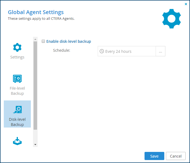This screenshot has width=190, height=163.
Task: Open the Settings gear icon in sidebar
Action: click(17, 47)
